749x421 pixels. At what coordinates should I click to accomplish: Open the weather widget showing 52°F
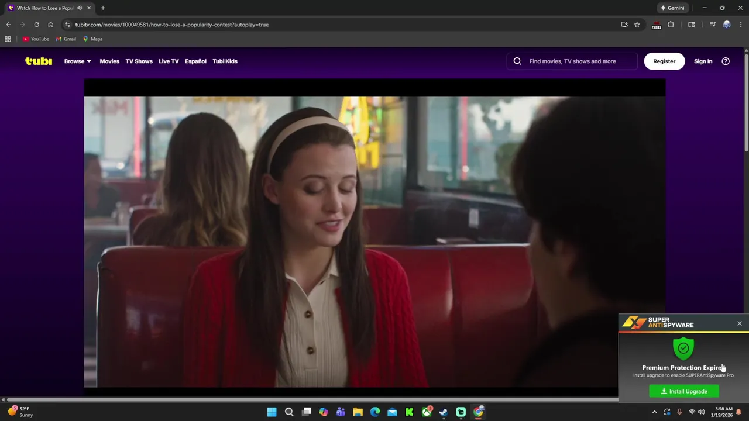coord(20,412)
